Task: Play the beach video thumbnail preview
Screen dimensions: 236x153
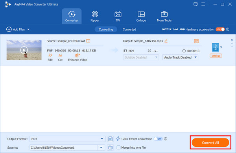Action: point(24,50)
